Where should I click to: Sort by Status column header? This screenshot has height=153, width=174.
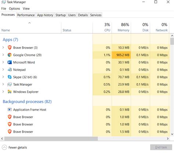[77, 28]
